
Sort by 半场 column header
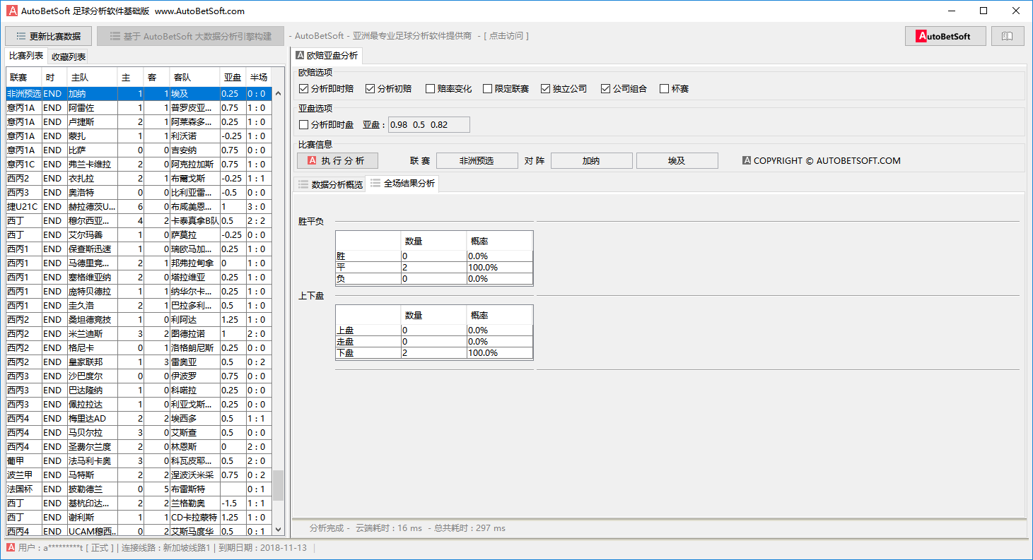(x=258, y=77)
